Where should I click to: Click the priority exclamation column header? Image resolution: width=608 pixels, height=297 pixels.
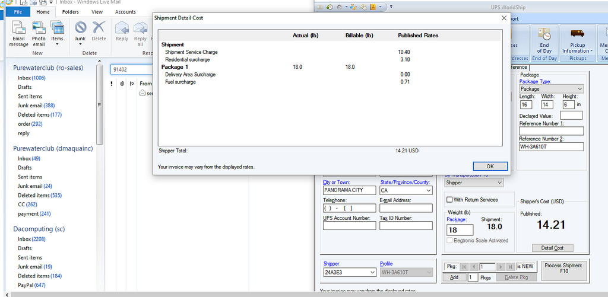[x=112, y=83]
